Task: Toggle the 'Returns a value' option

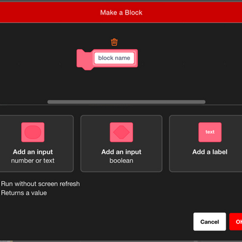Action: pyautogui.click(x=24, y=193)
